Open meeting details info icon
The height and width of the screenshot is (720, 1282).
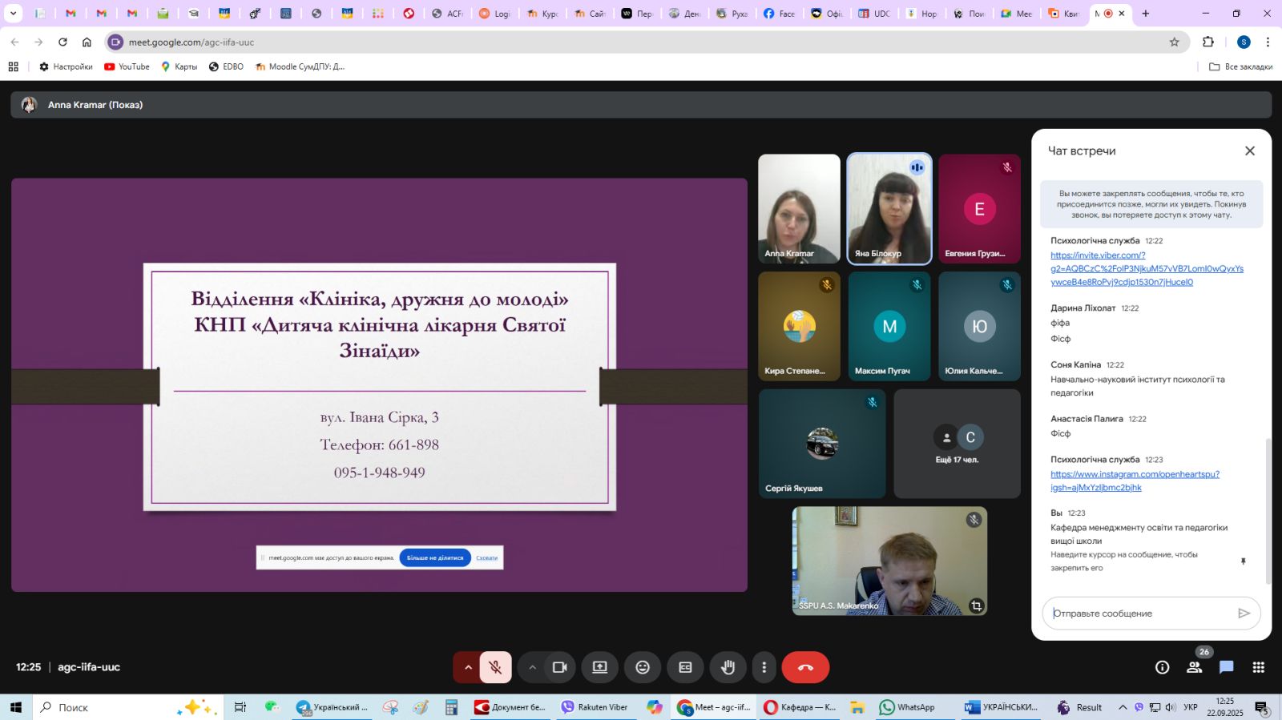point(1162,667)
